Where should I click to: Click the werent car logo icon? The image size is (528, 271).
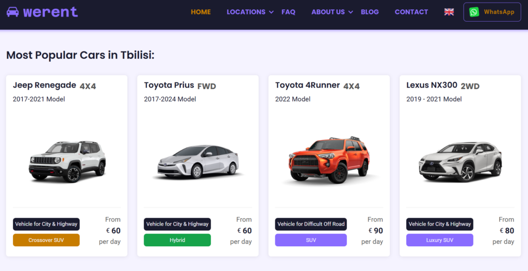pyautogui.click(x=13, y=11)
